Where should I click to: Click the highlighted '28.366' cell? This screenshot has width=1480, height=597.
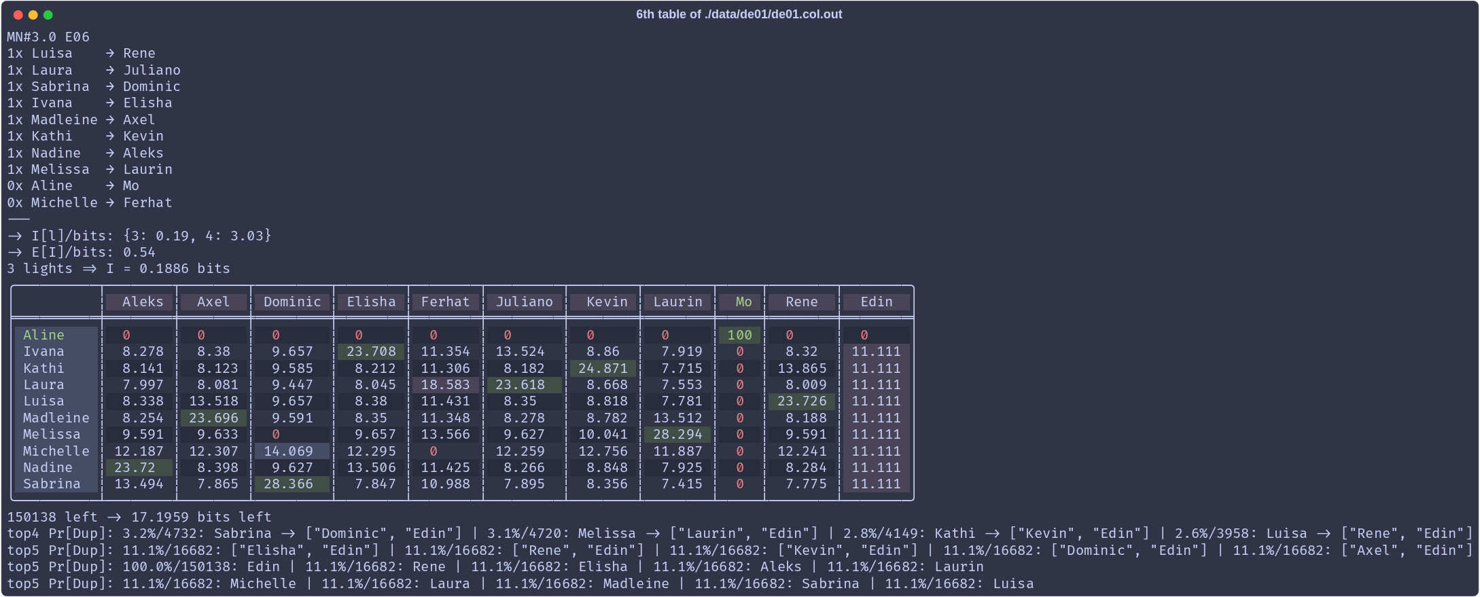pyautogui.click(x=292, y=484)
